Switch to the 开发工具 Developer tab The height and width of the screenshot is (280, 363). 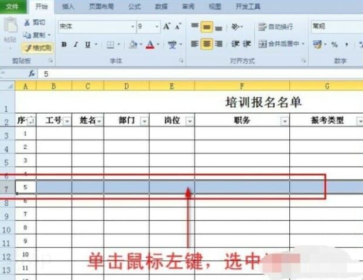point(248,6)
